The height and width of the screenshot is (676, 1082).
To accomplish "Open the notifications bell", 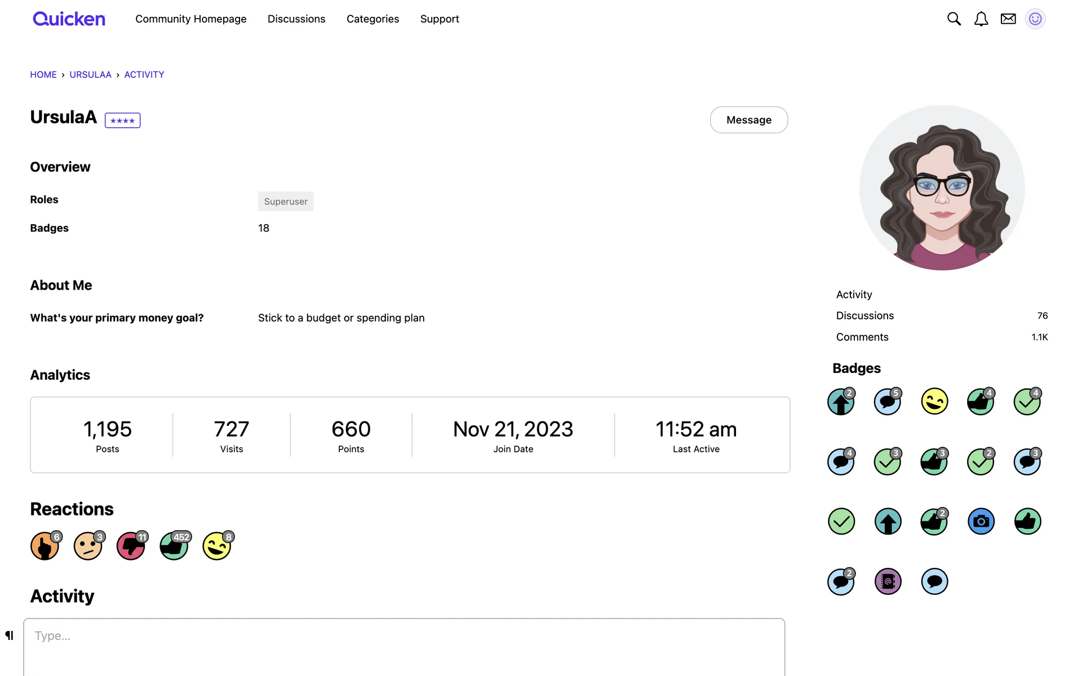I will (x=981, y=19).
